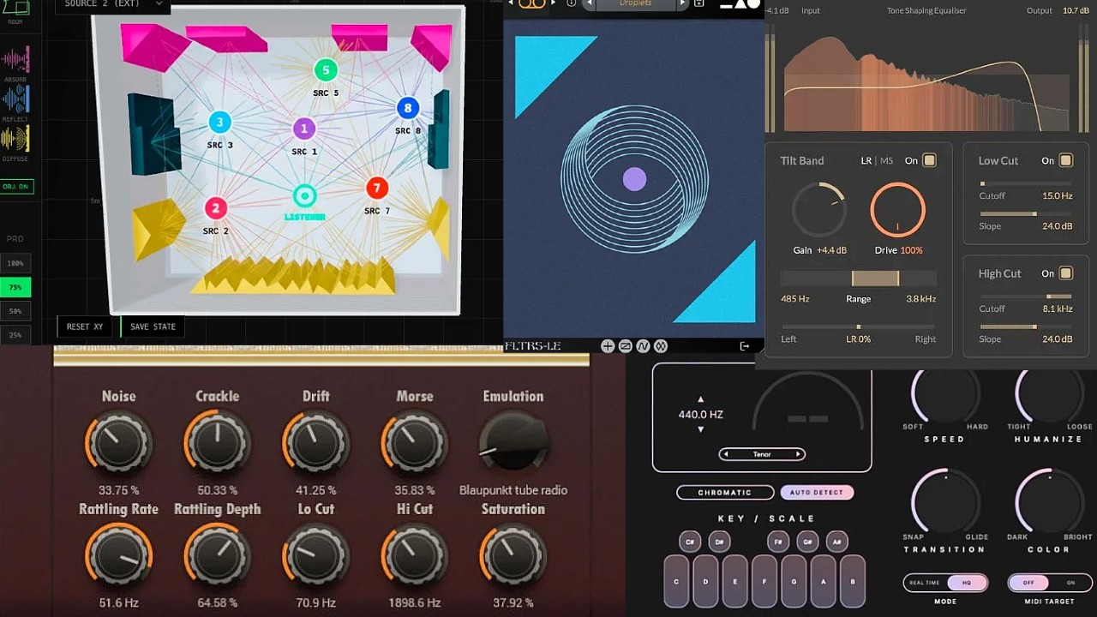Click the SAVE STATE button
The width and height of the screenshot is (1097, 617).
(x=153, y=326)
